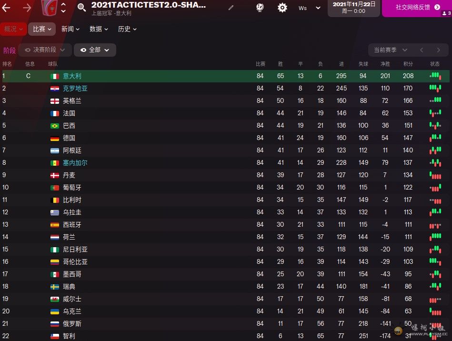The height and width of the screenshot is (341, 452).
Task: Click the back arrow navigation icon
Action: (x=6, y=8)
